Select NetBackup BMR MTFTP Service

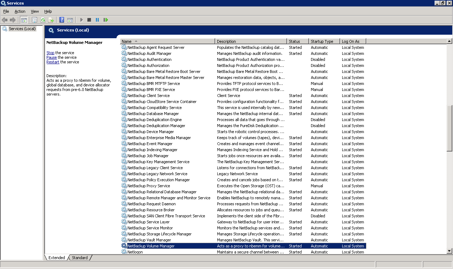(x=243, y=84)
